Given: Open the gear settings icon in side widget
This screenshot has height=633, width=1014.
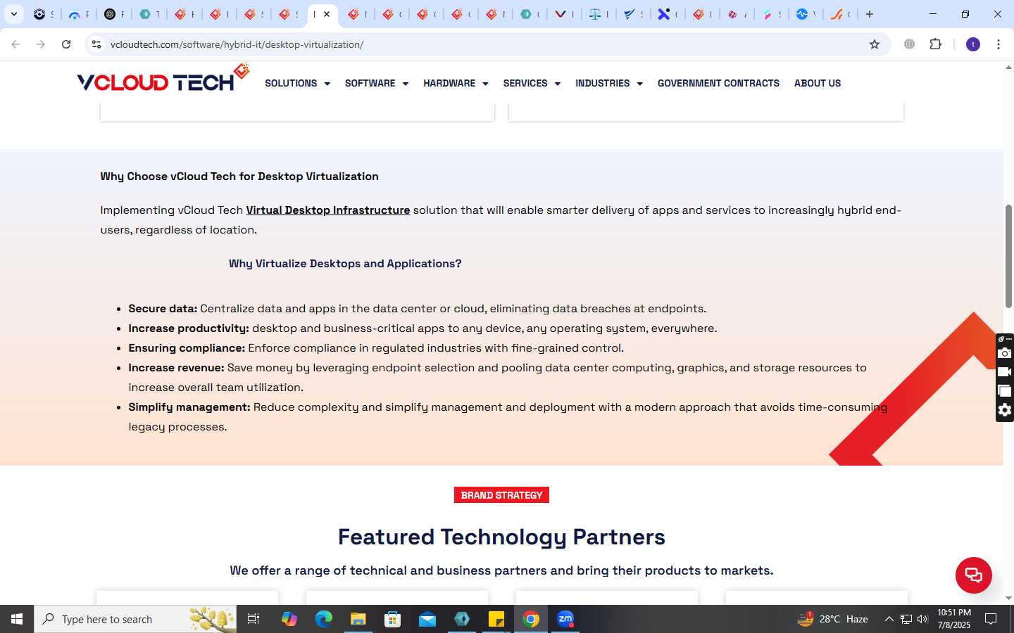Looking at the screenshot, I should point(1005,410).
